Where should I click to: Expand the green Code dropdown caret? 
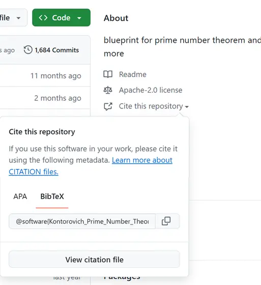(x=79, y=18)
